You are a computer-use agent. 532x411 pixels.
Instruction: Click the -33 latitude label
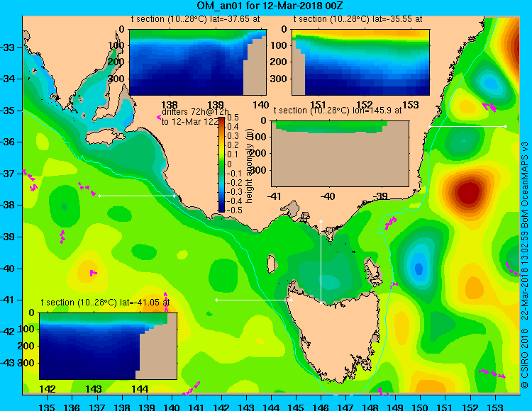click(x=7, y=47)
